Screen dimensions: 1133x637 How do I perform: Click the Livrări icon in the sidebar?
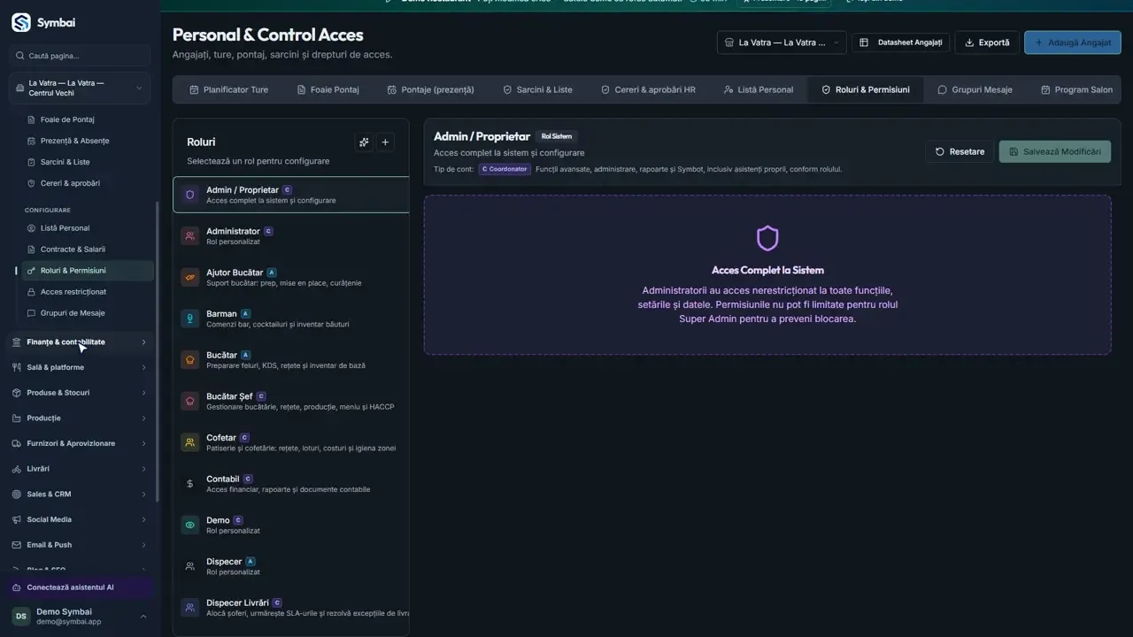click(x=18, y=469)
